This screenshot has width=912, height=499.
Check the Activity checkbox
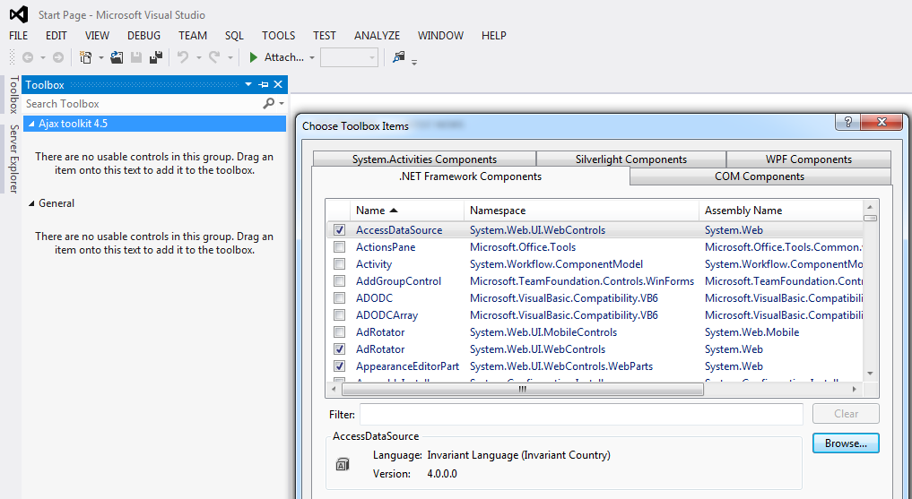click(x=339, y=263)
